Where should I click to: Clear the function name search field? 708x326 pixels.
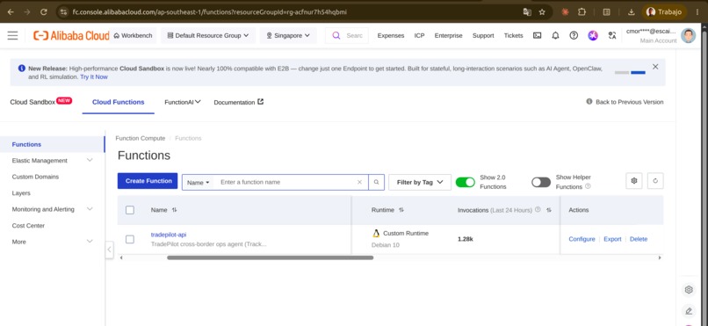pyautogui.click(x=359, y=183)
